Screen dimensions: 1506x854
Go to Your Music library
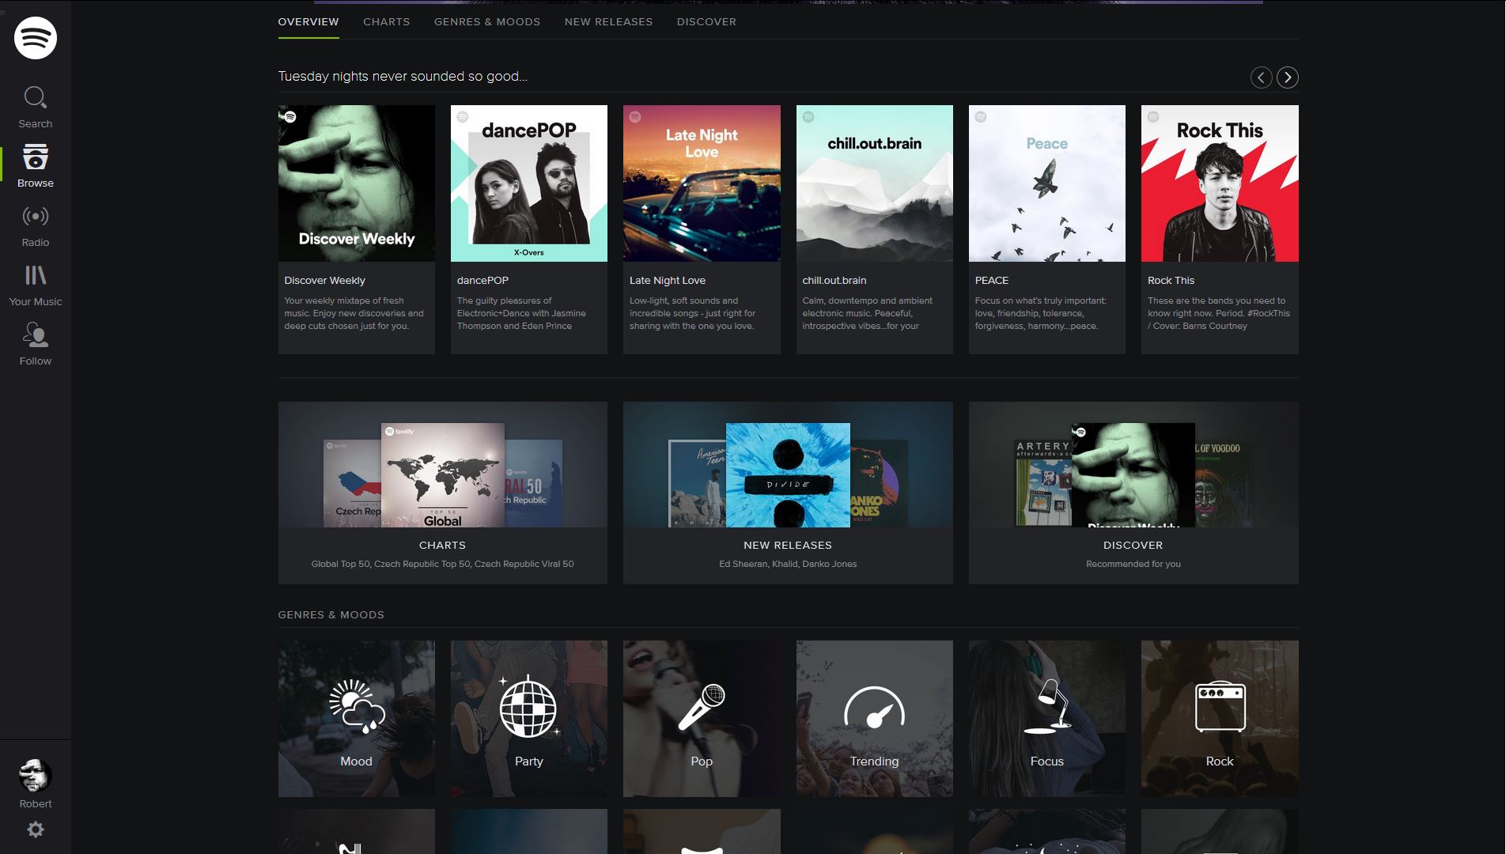36,285
